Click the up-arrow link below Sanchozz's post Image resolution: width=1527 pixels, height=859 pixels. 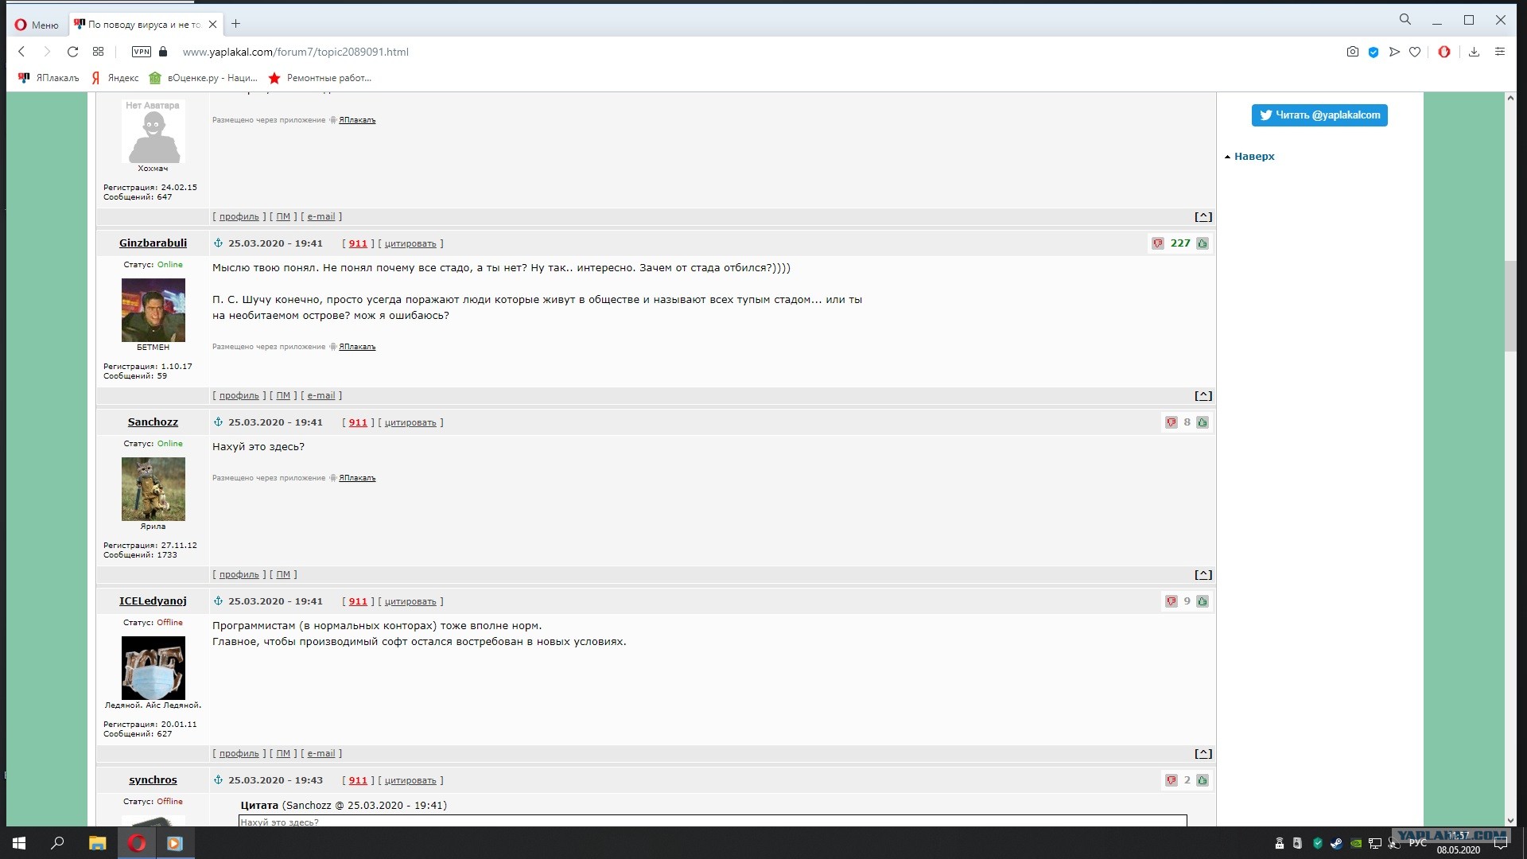[1203, 574]
